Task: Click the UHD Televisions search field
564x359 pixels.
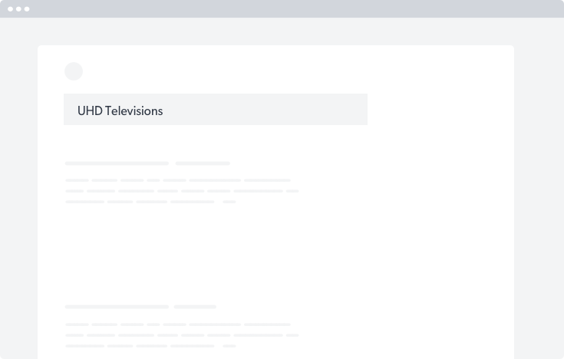Action: 216,110
